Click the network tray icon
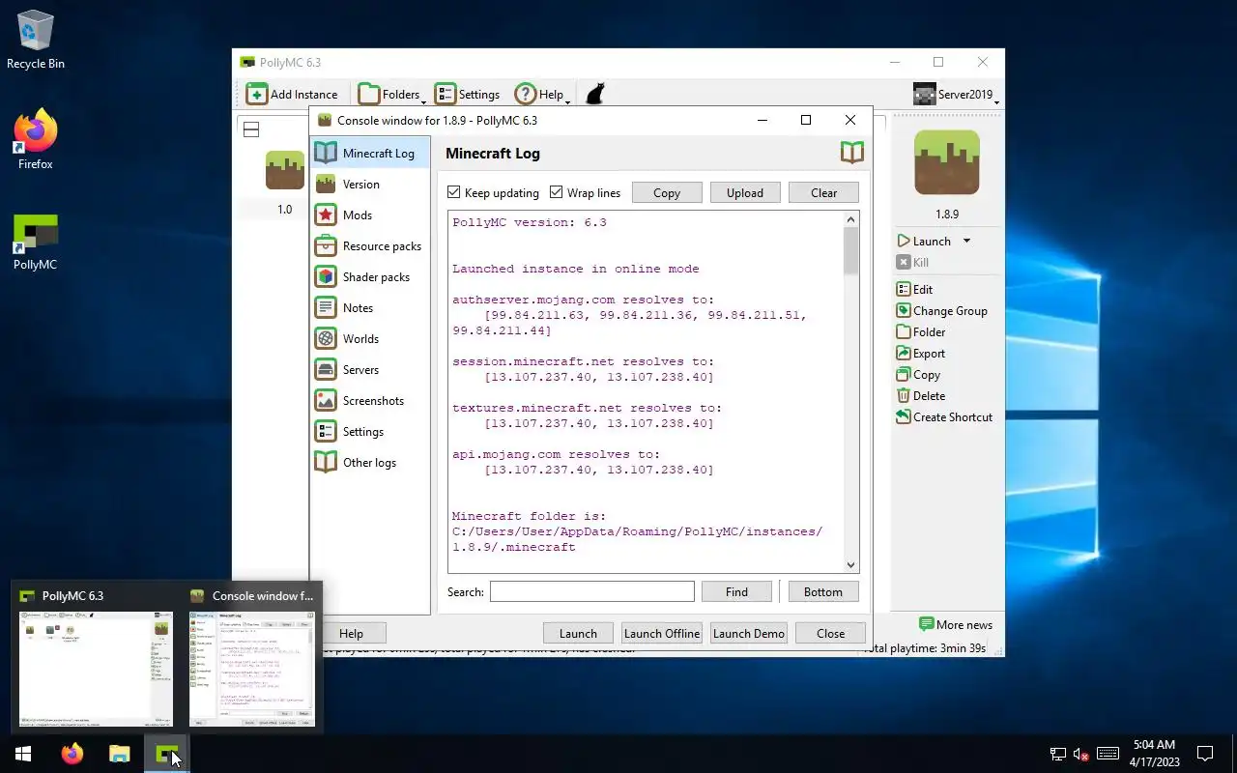1237x773 pixels. point(1057,754)
